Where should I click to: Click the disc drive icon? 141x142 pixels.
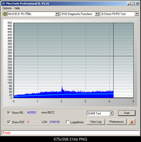(x=5, y=14)
